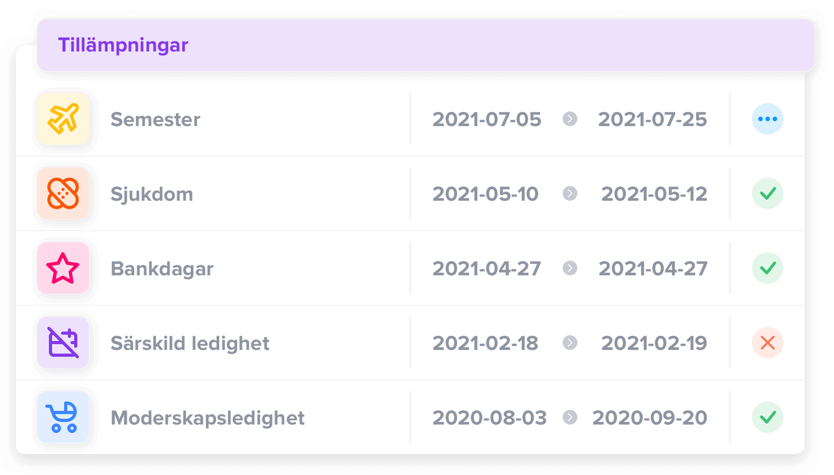Click the arrow between Moderskapsledighet dates
The image size is (834, 475).
coord(570,418)
